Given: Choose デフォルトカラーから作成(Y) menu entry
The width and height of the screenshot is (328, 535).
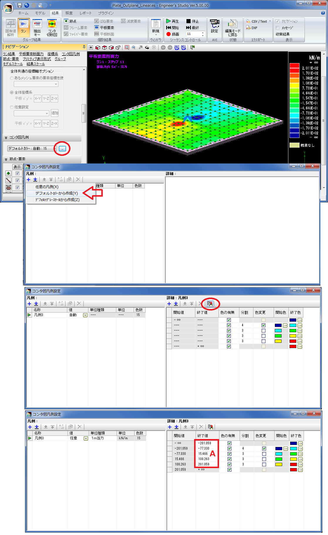Looking at the screenshot, I should [x=61, y=193].
